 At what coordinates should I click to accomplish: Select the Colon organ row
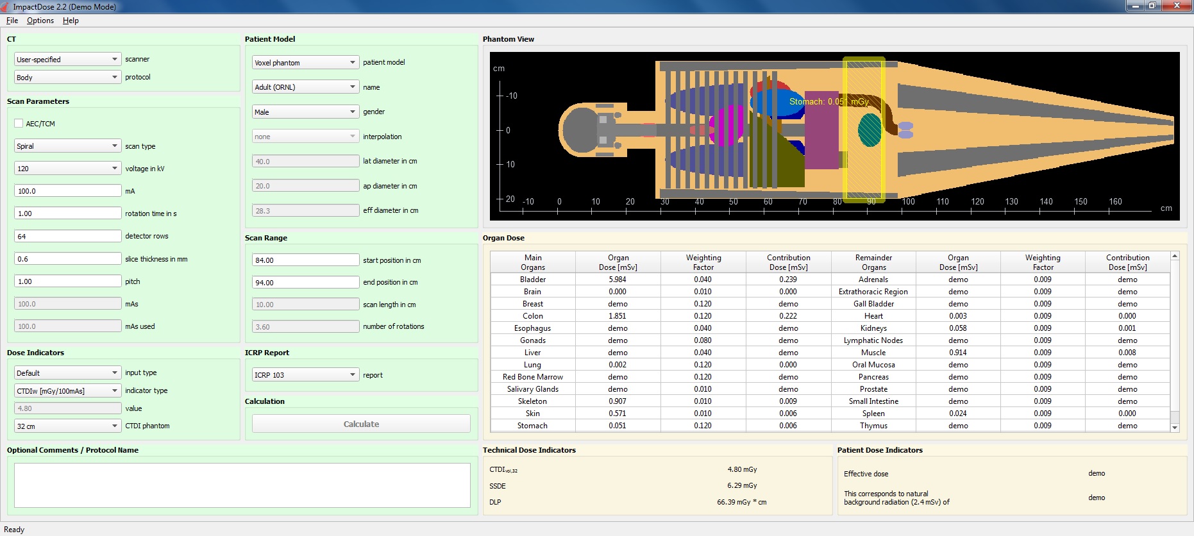pyautogui.click(x=533, y=316)
